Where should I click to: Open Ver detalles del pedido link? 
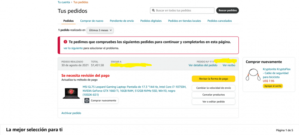203,65
